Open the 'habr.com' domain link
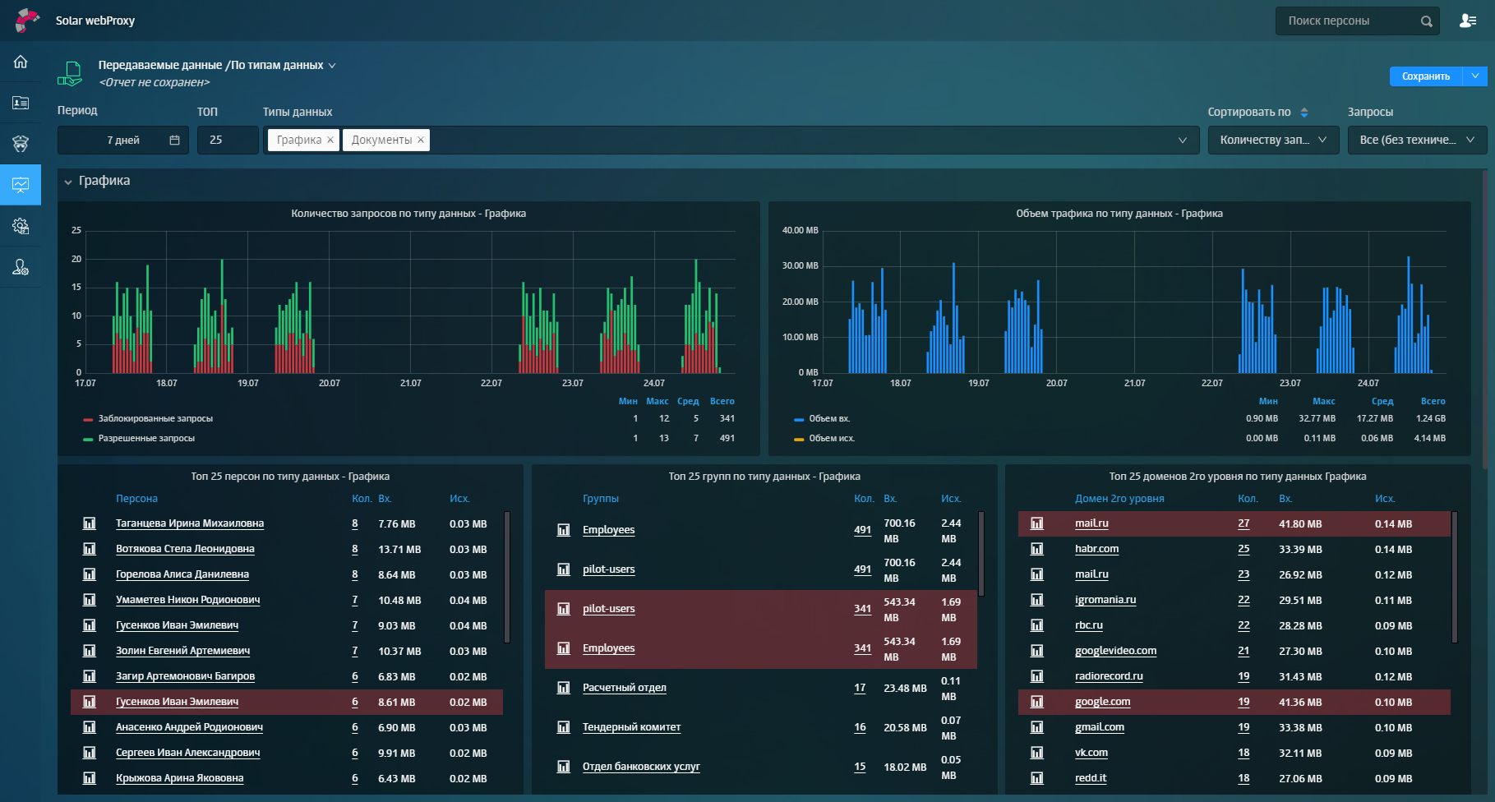Image resolution: width=1495 pixels, height=802 pixels. (1096, 549)
